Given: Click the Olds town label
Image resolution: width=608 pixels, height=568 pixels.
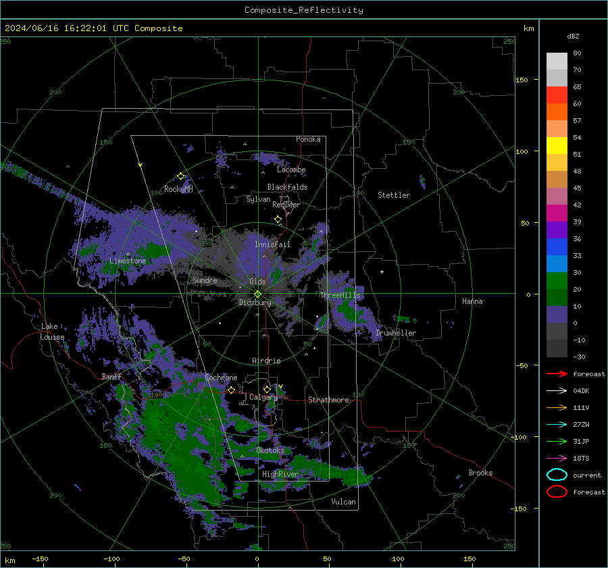Looking at the screenshot, I should tap(257, 282).
